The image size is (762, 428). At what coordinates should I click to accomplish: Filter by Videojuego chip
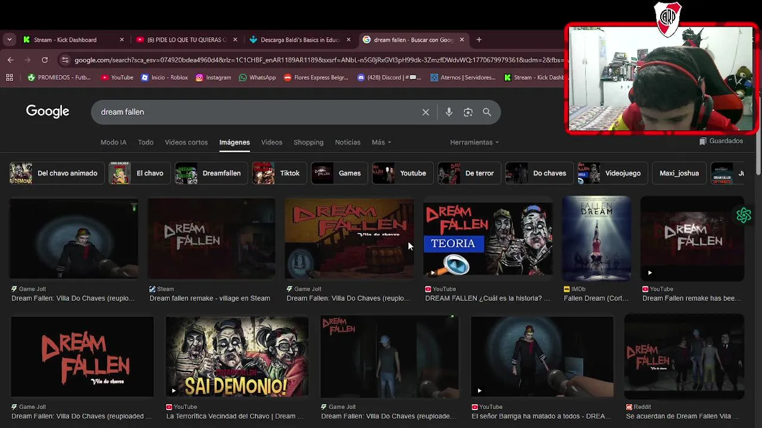(613, 173)
